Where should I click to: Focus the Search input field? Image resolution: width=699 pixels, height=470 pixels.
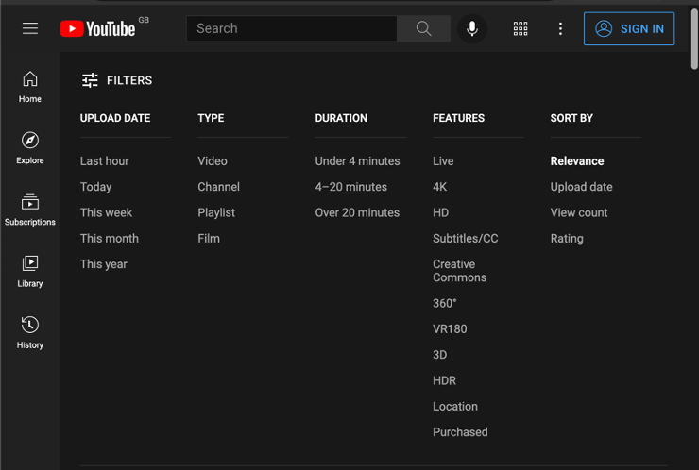pyautogui.click(x=292, y=28)
